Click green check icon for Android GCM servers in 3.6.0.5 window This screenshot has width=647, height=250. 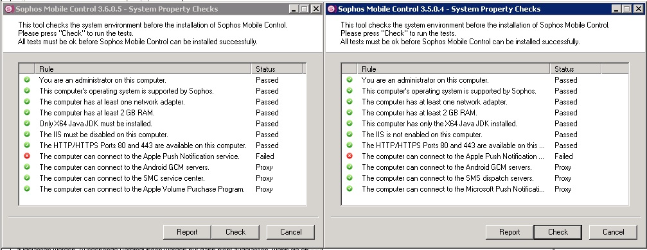27,167
